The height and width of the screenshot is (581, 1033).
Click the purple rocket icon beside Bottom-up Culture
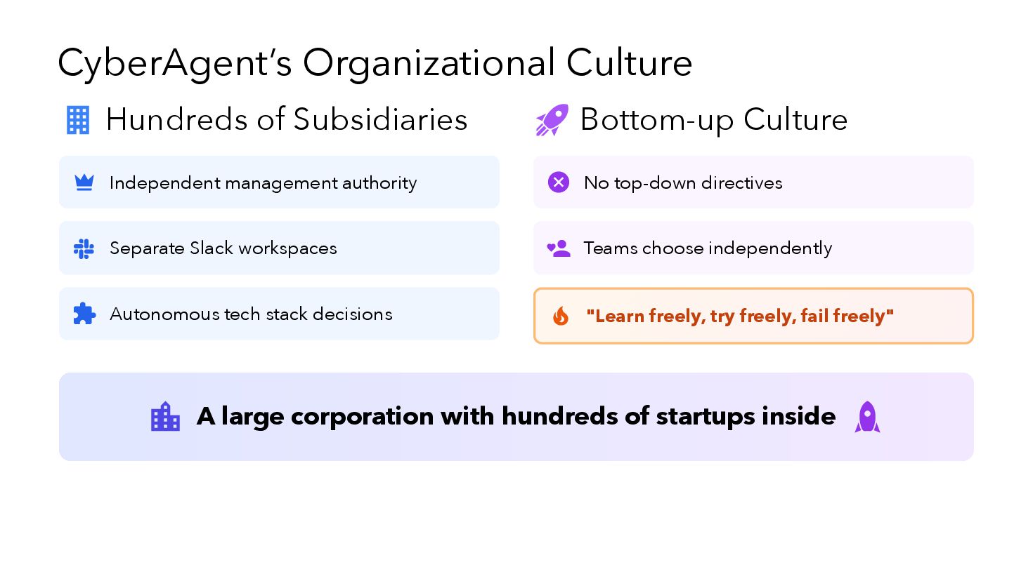[x=552, y=120]
